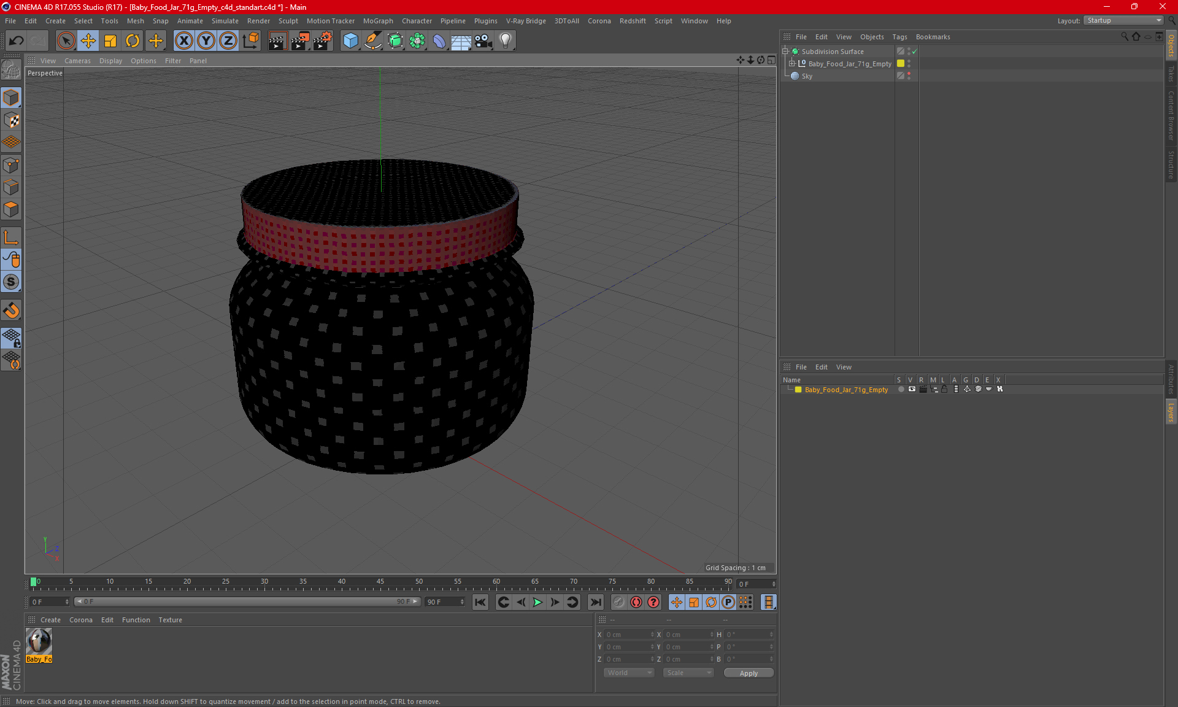
Task: Add a Camera object
Action: pyautogui.click(x=483, y=41)
